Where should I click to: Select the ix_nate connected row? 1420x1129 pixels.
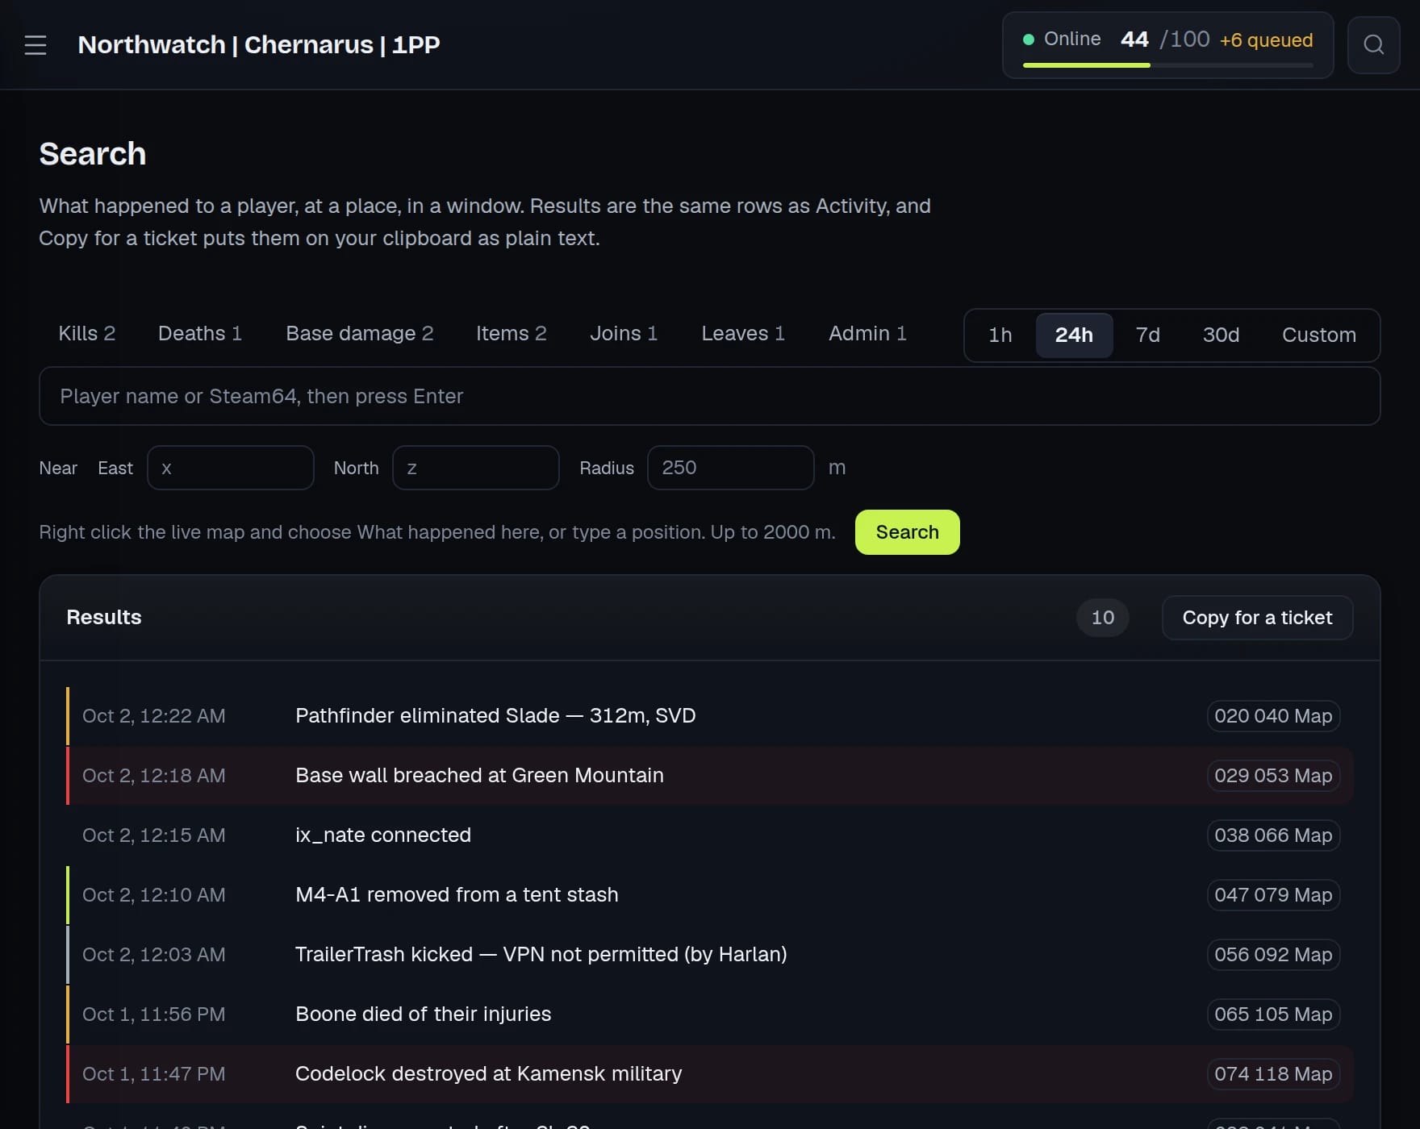coord(710,835)
